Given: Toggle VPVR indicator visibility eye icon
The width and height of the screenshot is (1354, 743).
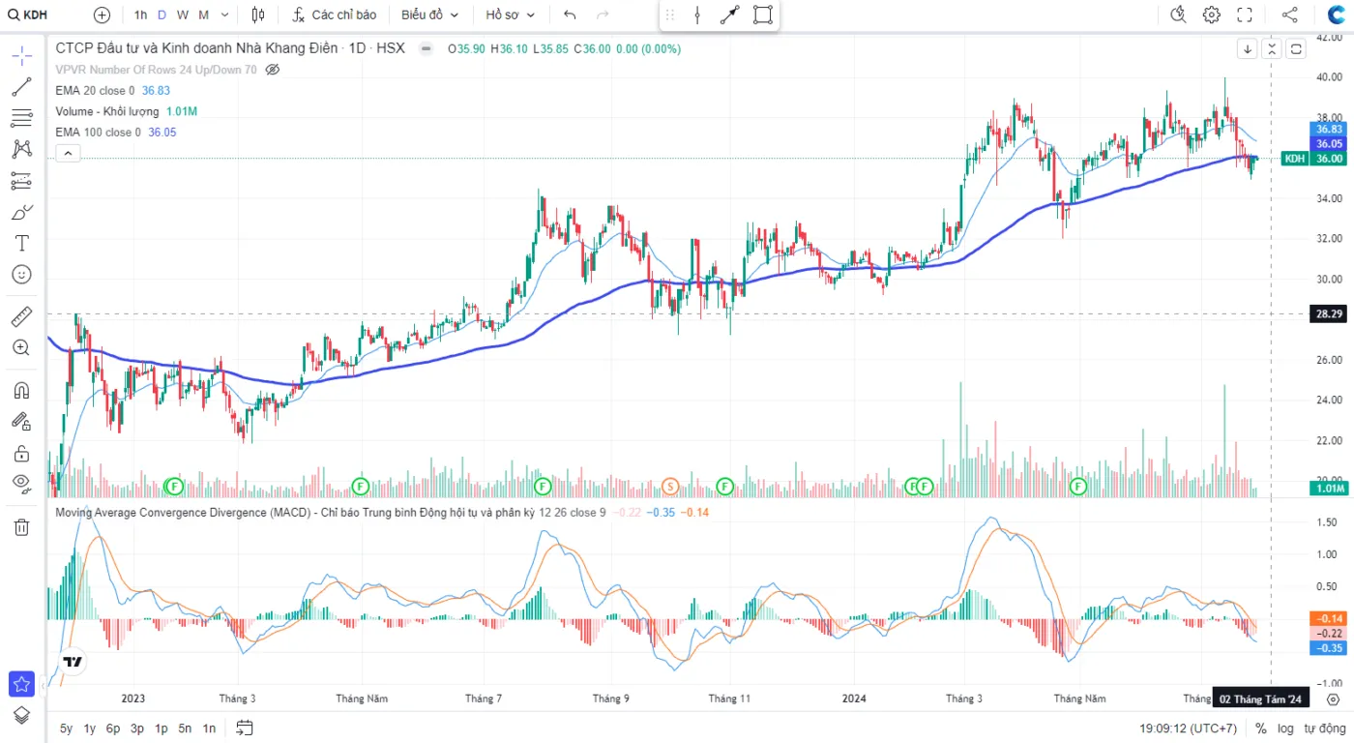Looking at the screenshot, I should click(273, 70).
